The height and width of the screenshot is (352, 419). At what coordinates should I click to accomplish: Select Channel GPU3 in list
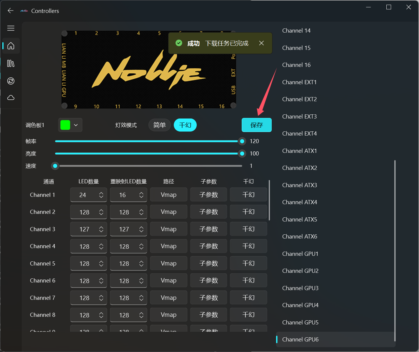[x=335, y=288]
